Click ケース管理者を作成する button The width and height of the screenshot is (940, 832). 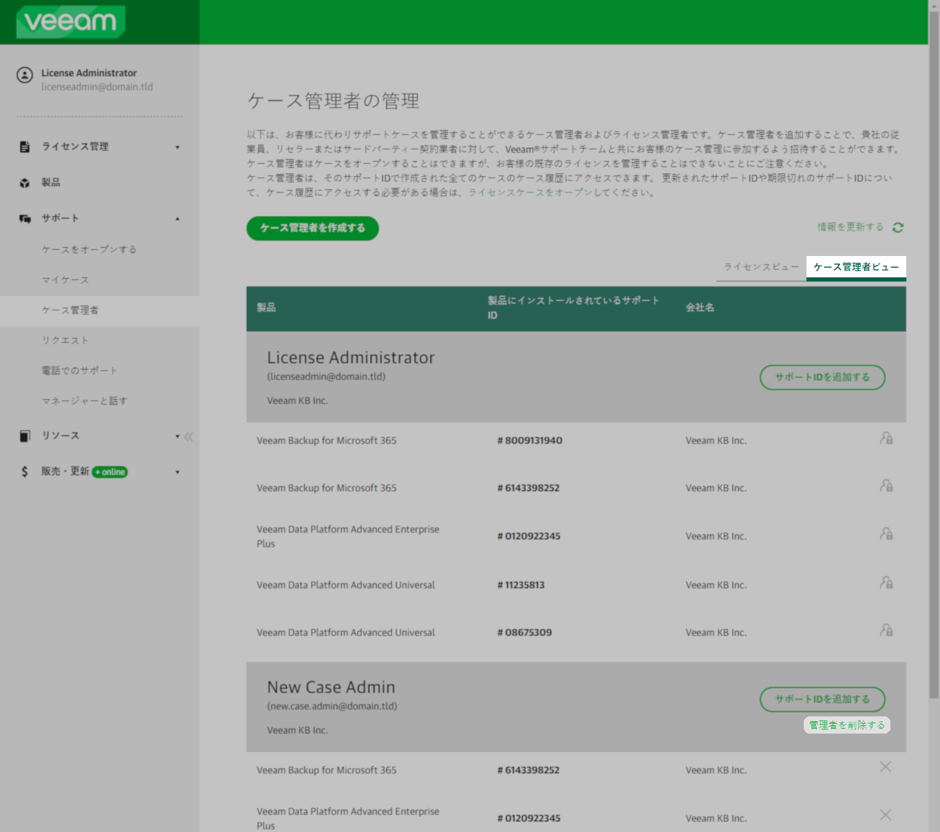312,228
